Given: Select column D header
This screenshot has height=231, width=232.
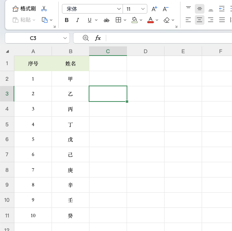Looking at the screenshot, I should (145, 51).
